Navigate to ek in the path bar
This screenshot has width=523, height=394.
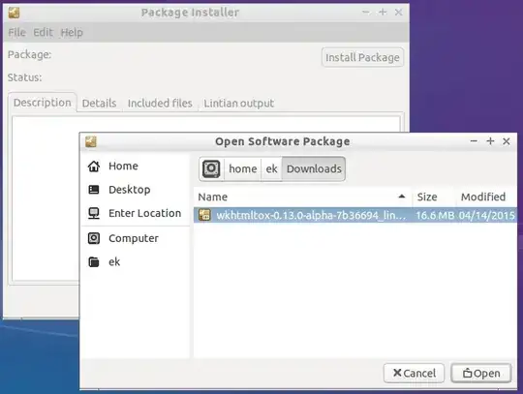pyautogui.click(x=271, y=168)
